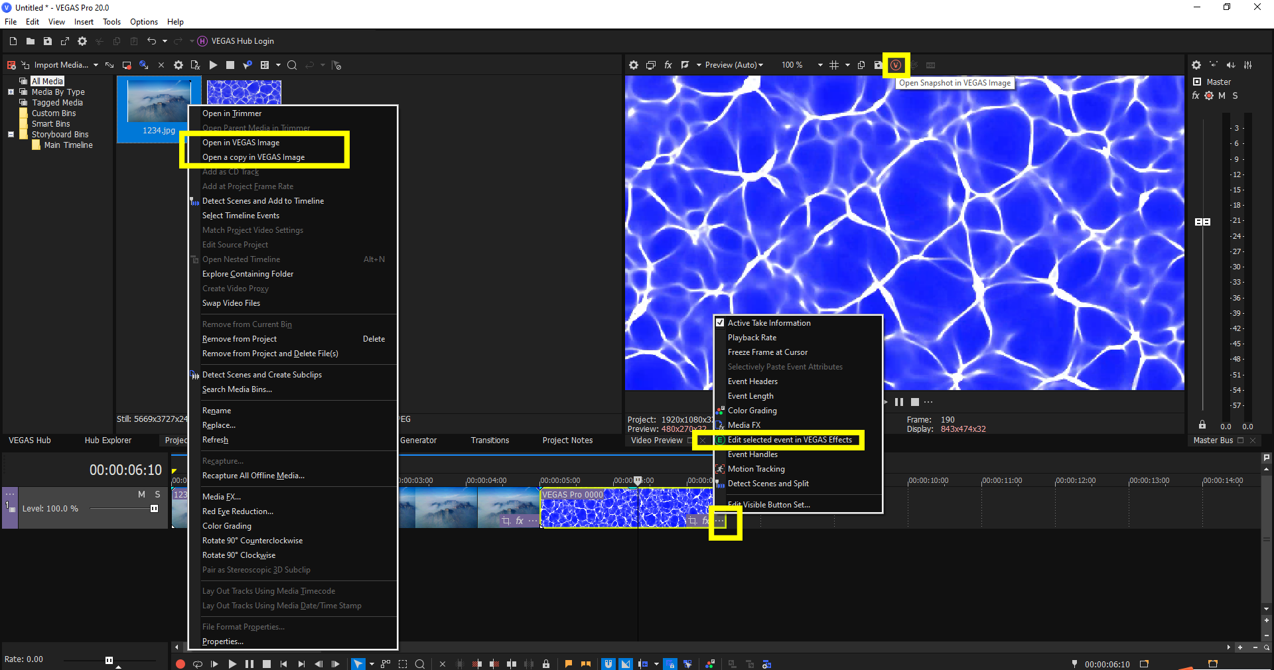This screenshot has height=670, width=1274.
Task: Save the project with the floppy disk icon
Action: [47, 41]
